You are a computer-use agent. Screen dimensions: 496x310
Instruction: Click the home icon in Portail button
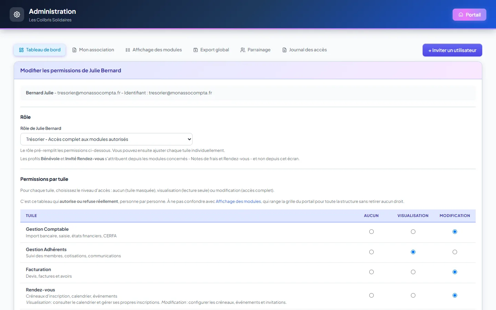click(x=461, y=15)
